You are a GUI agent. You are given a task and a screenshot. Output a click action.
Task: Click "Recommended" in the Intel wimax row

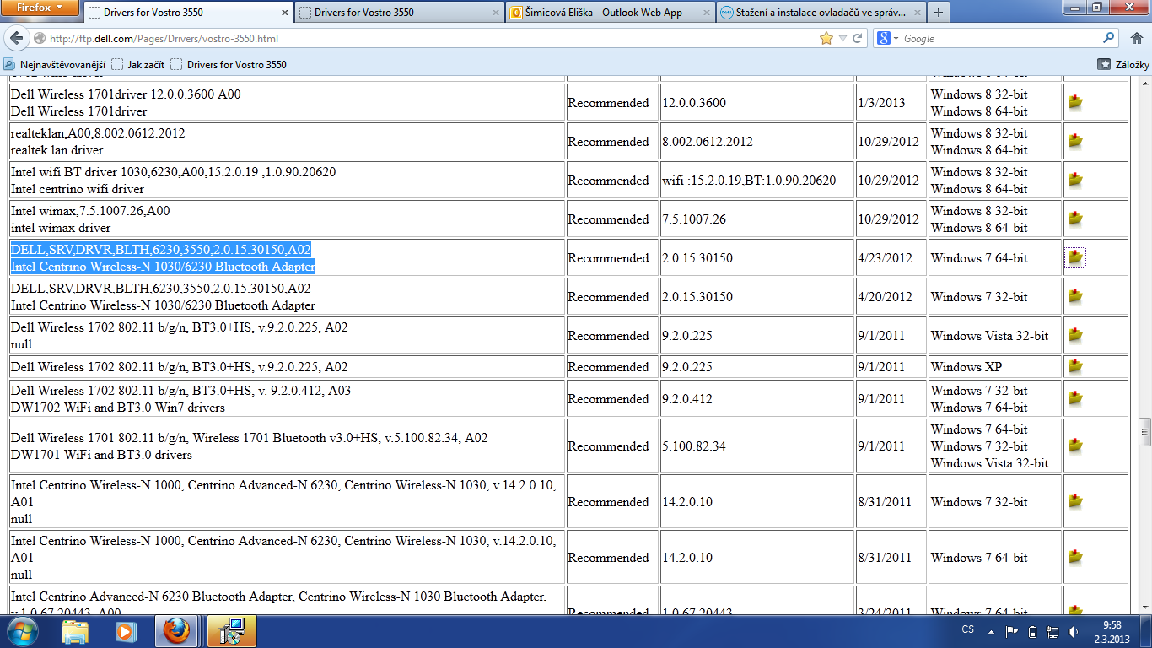click(608, 219)
